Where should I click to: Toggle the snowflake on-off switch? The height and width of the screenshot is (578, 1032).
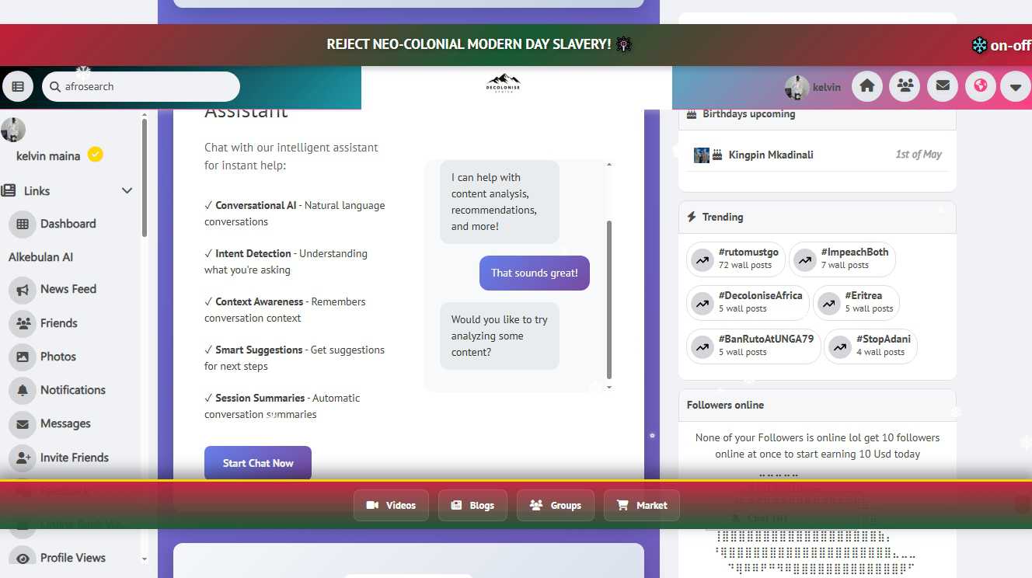(x=1001, y=46)
